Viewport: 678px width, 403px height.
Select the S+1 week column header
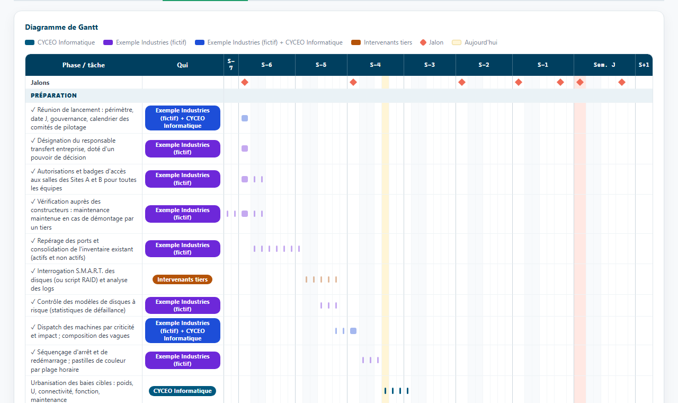[x=644, y=65]
